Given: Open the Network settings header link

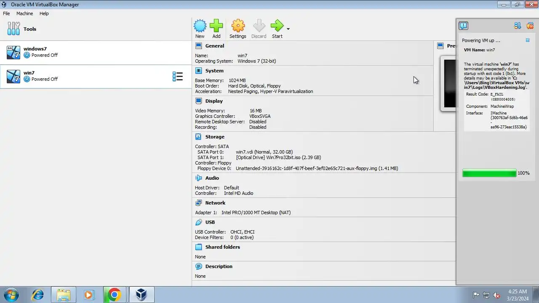Looking at the screenshot, I should pyautogui.click(x=215, y=203).
